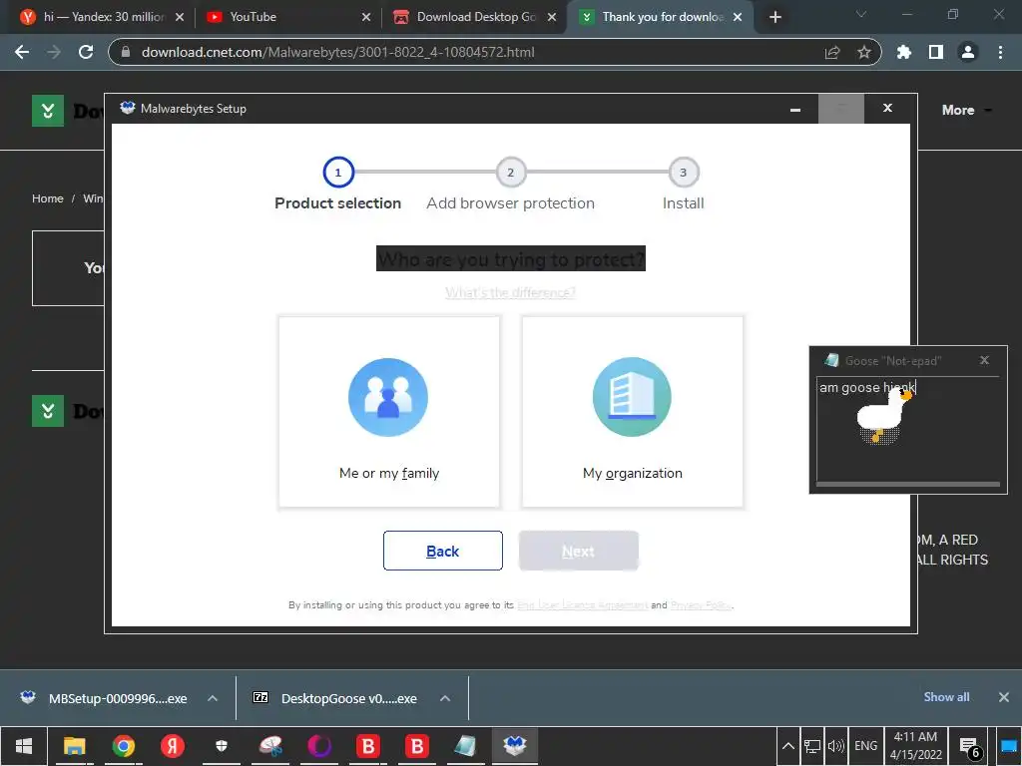Open the notification center icon
Screen dimensions: 1022x766
click(x=970, y=748)
